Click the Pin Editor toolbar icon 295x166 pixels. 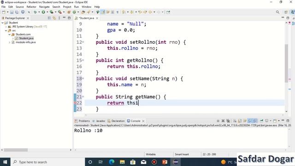168,12
